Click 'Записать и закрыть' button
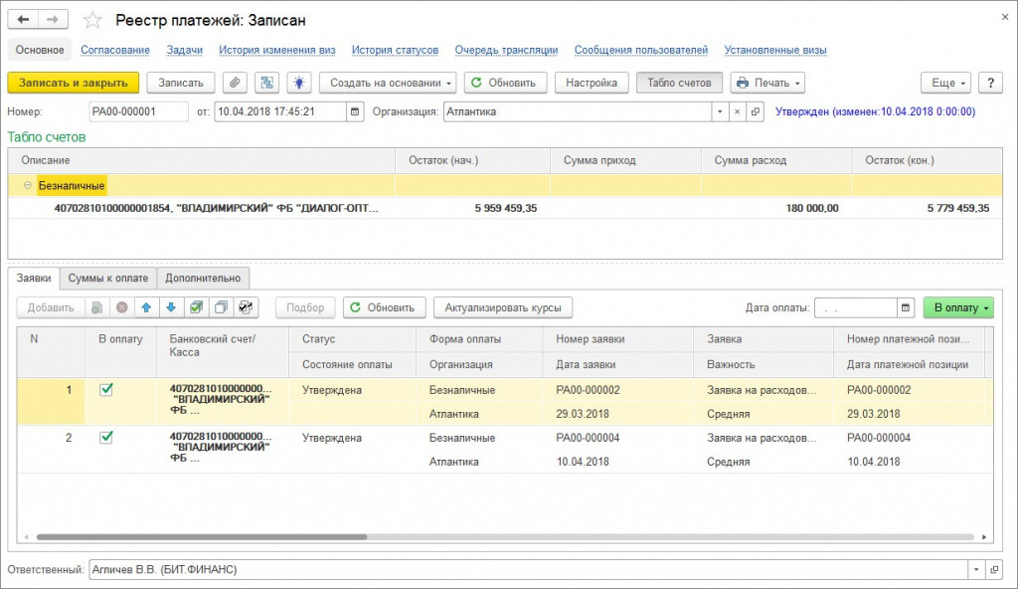The image size is (1018, 589). [74, 83]
